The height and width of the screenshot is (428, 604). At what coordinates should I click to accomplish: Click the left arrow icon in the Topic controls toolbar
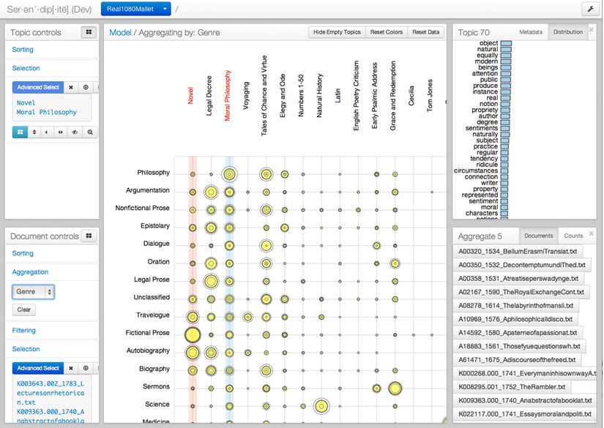(x=47, y=132)
